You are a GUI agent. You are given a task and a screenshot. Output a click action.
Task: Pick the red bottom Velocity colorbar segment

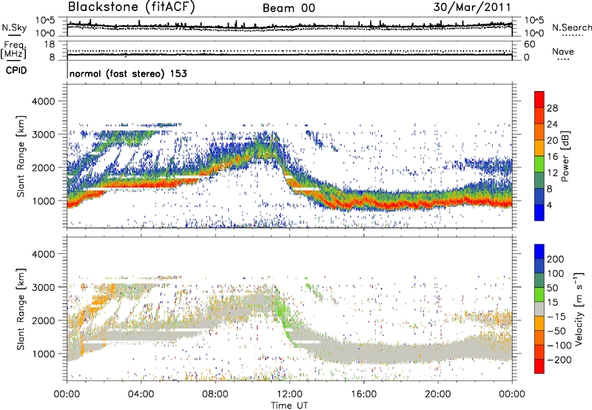(539, 366)
